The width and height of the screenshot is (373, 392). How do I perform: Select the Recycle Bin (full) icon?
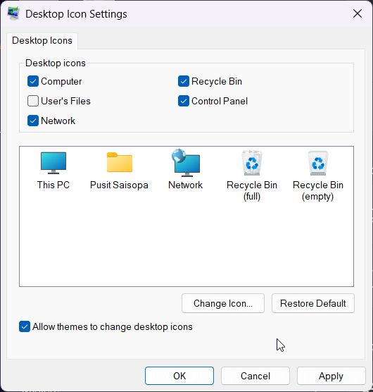(252, 163)
